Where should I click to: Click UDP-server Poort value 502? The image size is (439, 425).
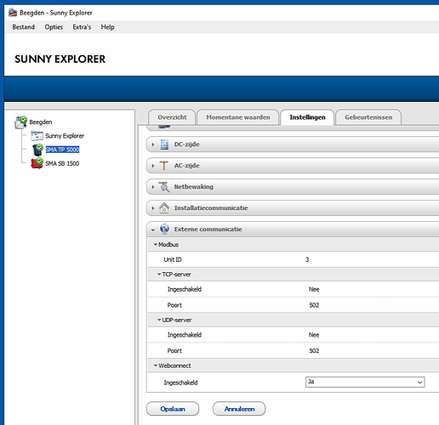[x=314, y=351]
